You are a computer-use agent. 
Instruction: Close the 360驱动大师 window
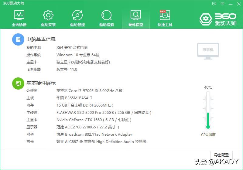click(x=239, y=4)
